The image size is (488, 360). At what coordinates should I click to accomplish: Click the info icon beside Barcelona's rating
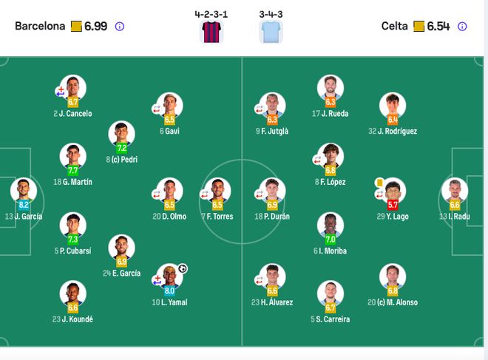[120, 27]
